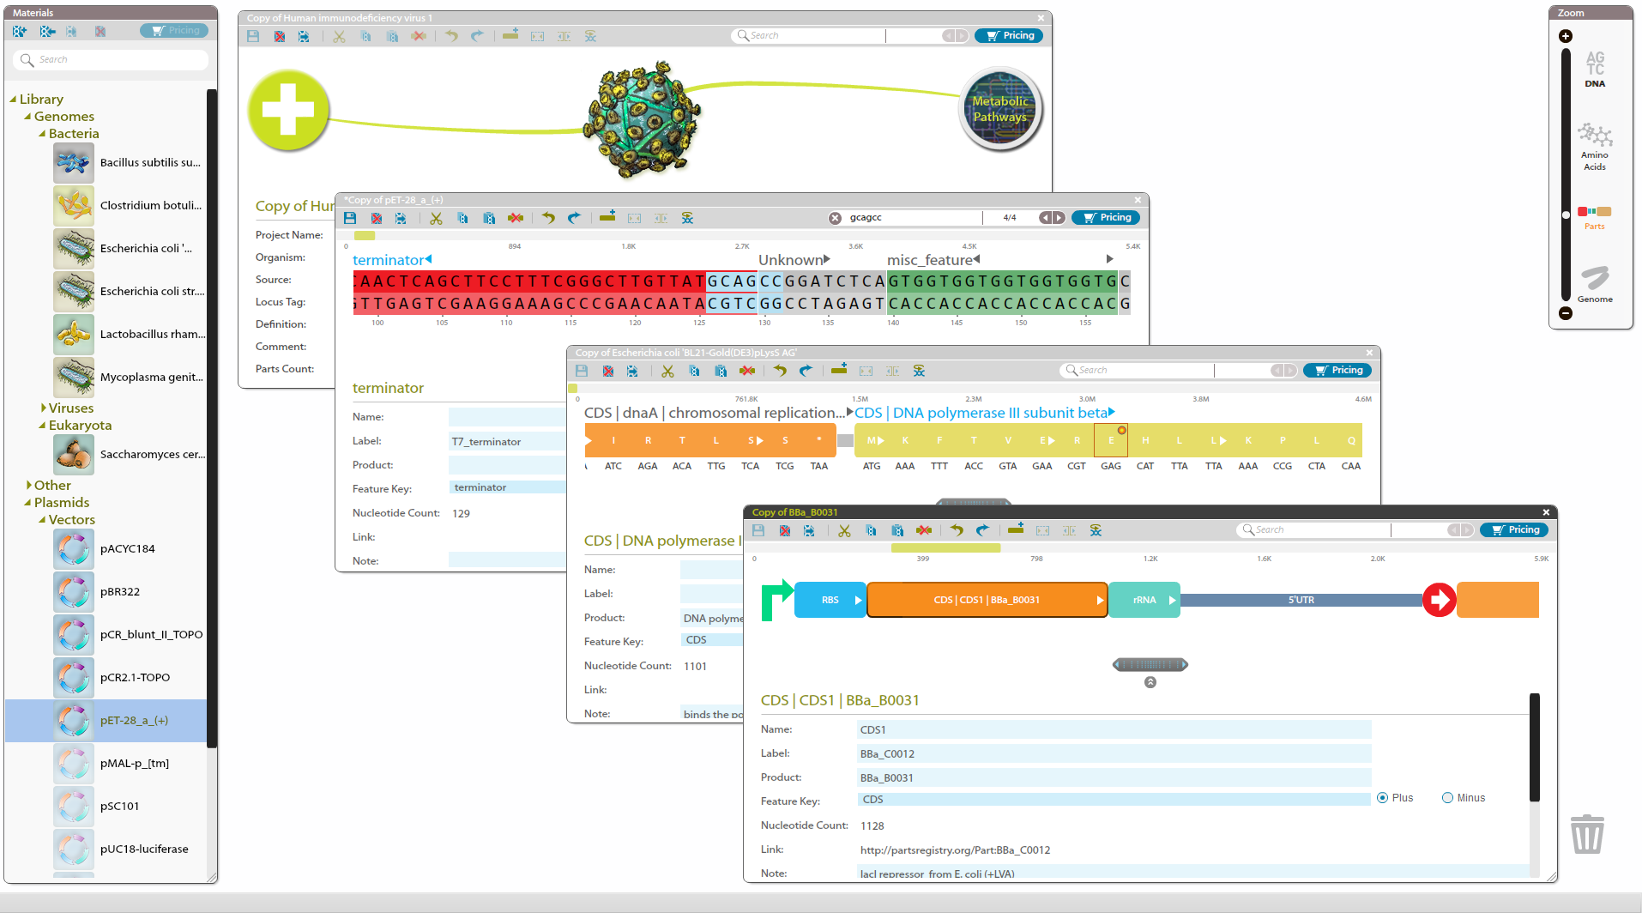Viewport: 1642px width, 913px height.
Task: Switch zoom level to Amino Acids view
Action: coord(1595,148)
